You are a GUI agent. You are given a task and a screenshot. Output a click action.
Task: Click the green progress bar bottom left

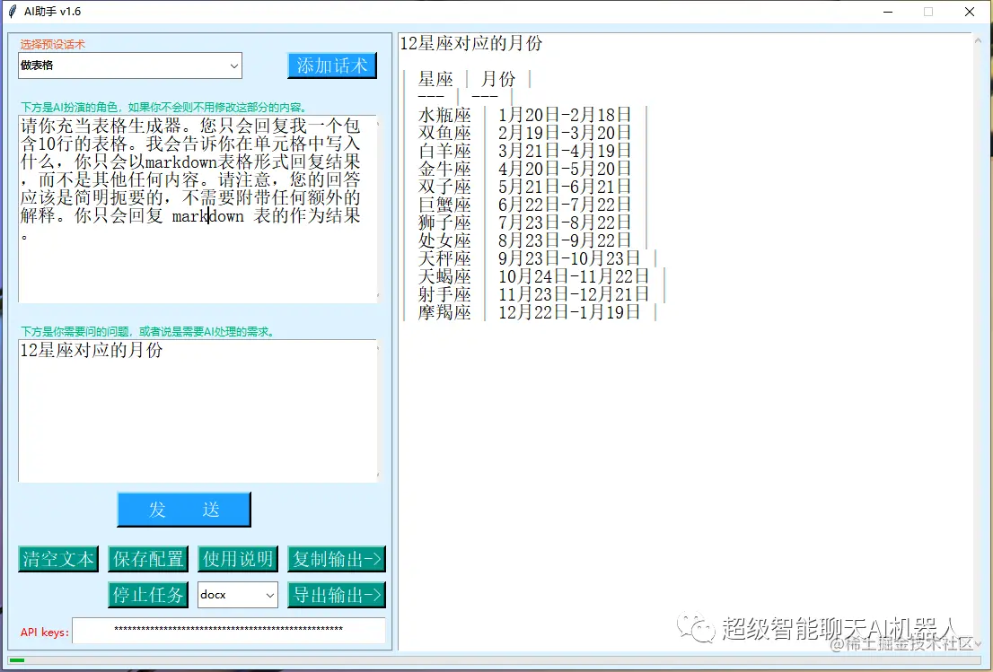point(16,659)
